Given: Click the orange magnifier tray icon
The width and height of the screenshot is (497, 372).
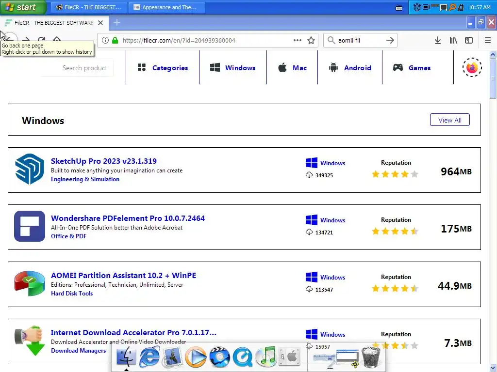Looking at the screenshot, I should point(452,7).
